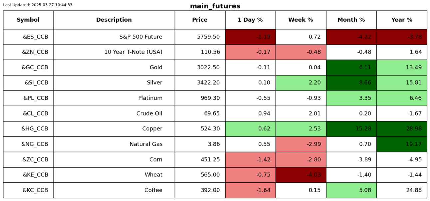Image resolution: width=430 pixels, height=201 pixels.
Task: Select the 10 Year T-Note description cell
Action: [114, 52]
